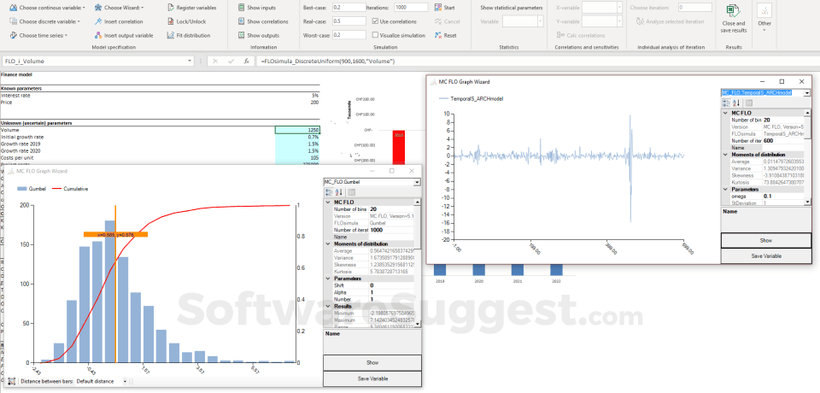Click the Best-case input field
This screenshot has height=393, width=820.
pyautogui.click(x=348, y=8)
